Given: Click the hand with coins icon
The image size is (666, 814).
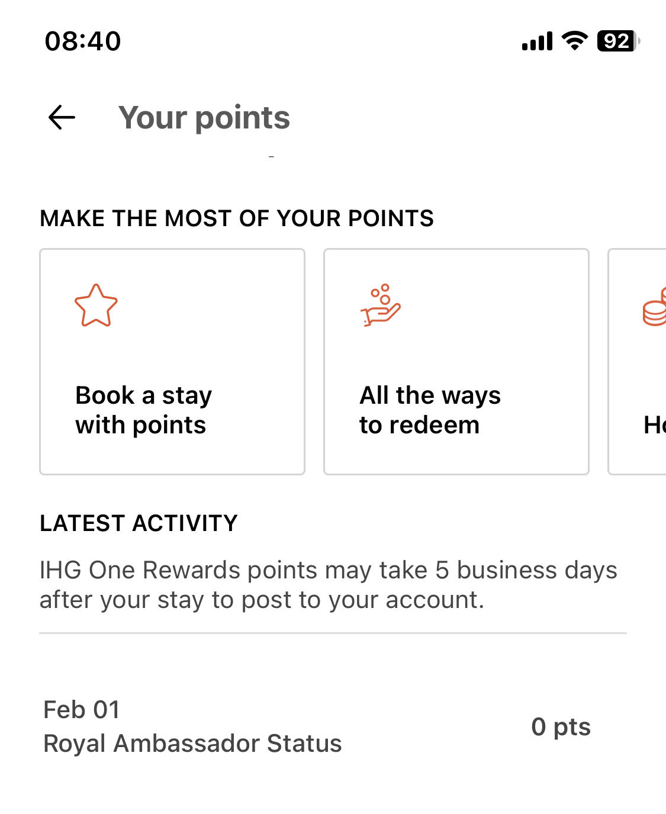Looking at the screenshot, I should (381, 305).
